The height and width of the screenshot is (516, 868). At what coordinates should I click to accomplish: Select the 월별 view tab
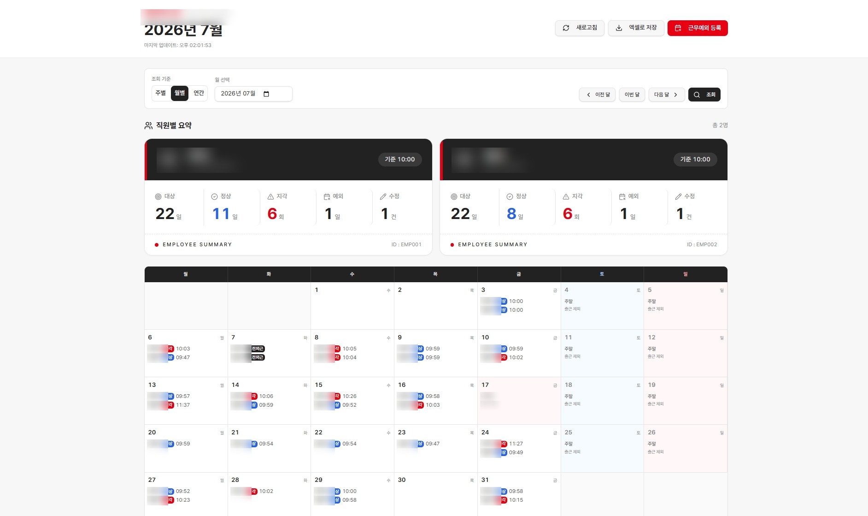[x=180, y=93]
